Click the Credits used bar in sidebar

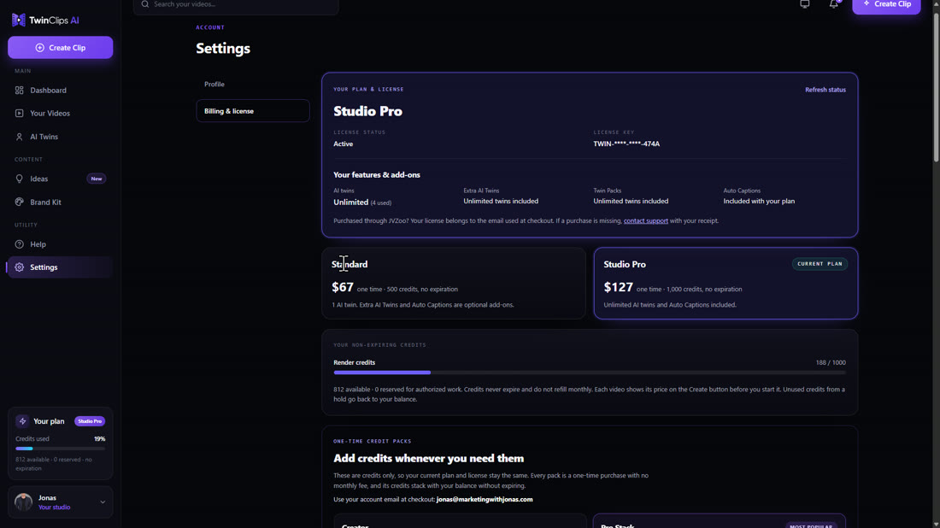pos(60,449)
